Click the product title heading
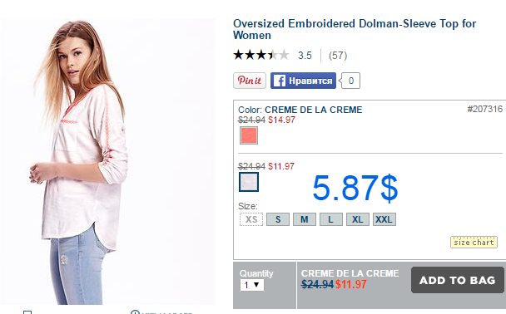This screenshot has width=506, height=314. tap(355, 29)
